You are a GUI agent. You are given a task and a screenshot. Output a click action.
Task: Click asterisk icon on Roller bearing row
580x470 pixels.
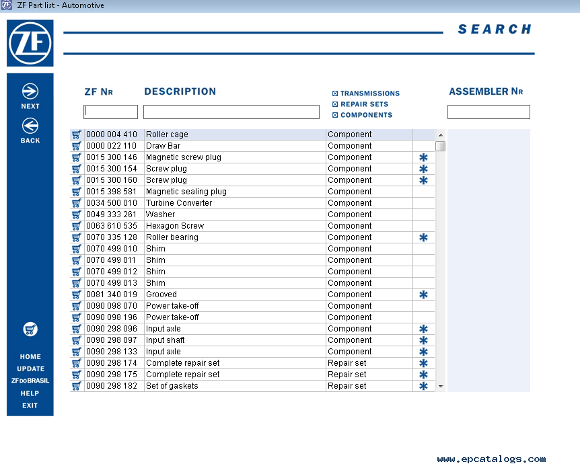[x=423, y=237]
